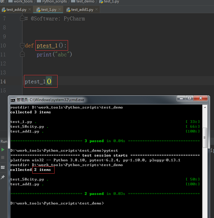Screen dimensions: 214x218
Task: Click the "test session starts" header in cmd
Action: (105, 155)
